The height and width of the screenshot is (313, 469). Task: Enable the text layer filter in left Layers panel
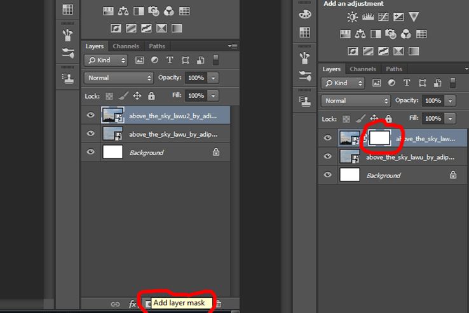pyautogui.click(x=170, y=60)
